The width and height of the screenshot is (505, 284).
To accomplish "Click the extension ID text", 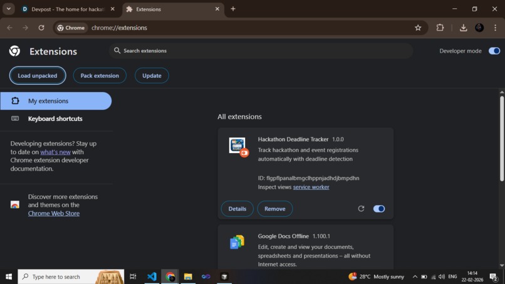I will pos(308,178).
